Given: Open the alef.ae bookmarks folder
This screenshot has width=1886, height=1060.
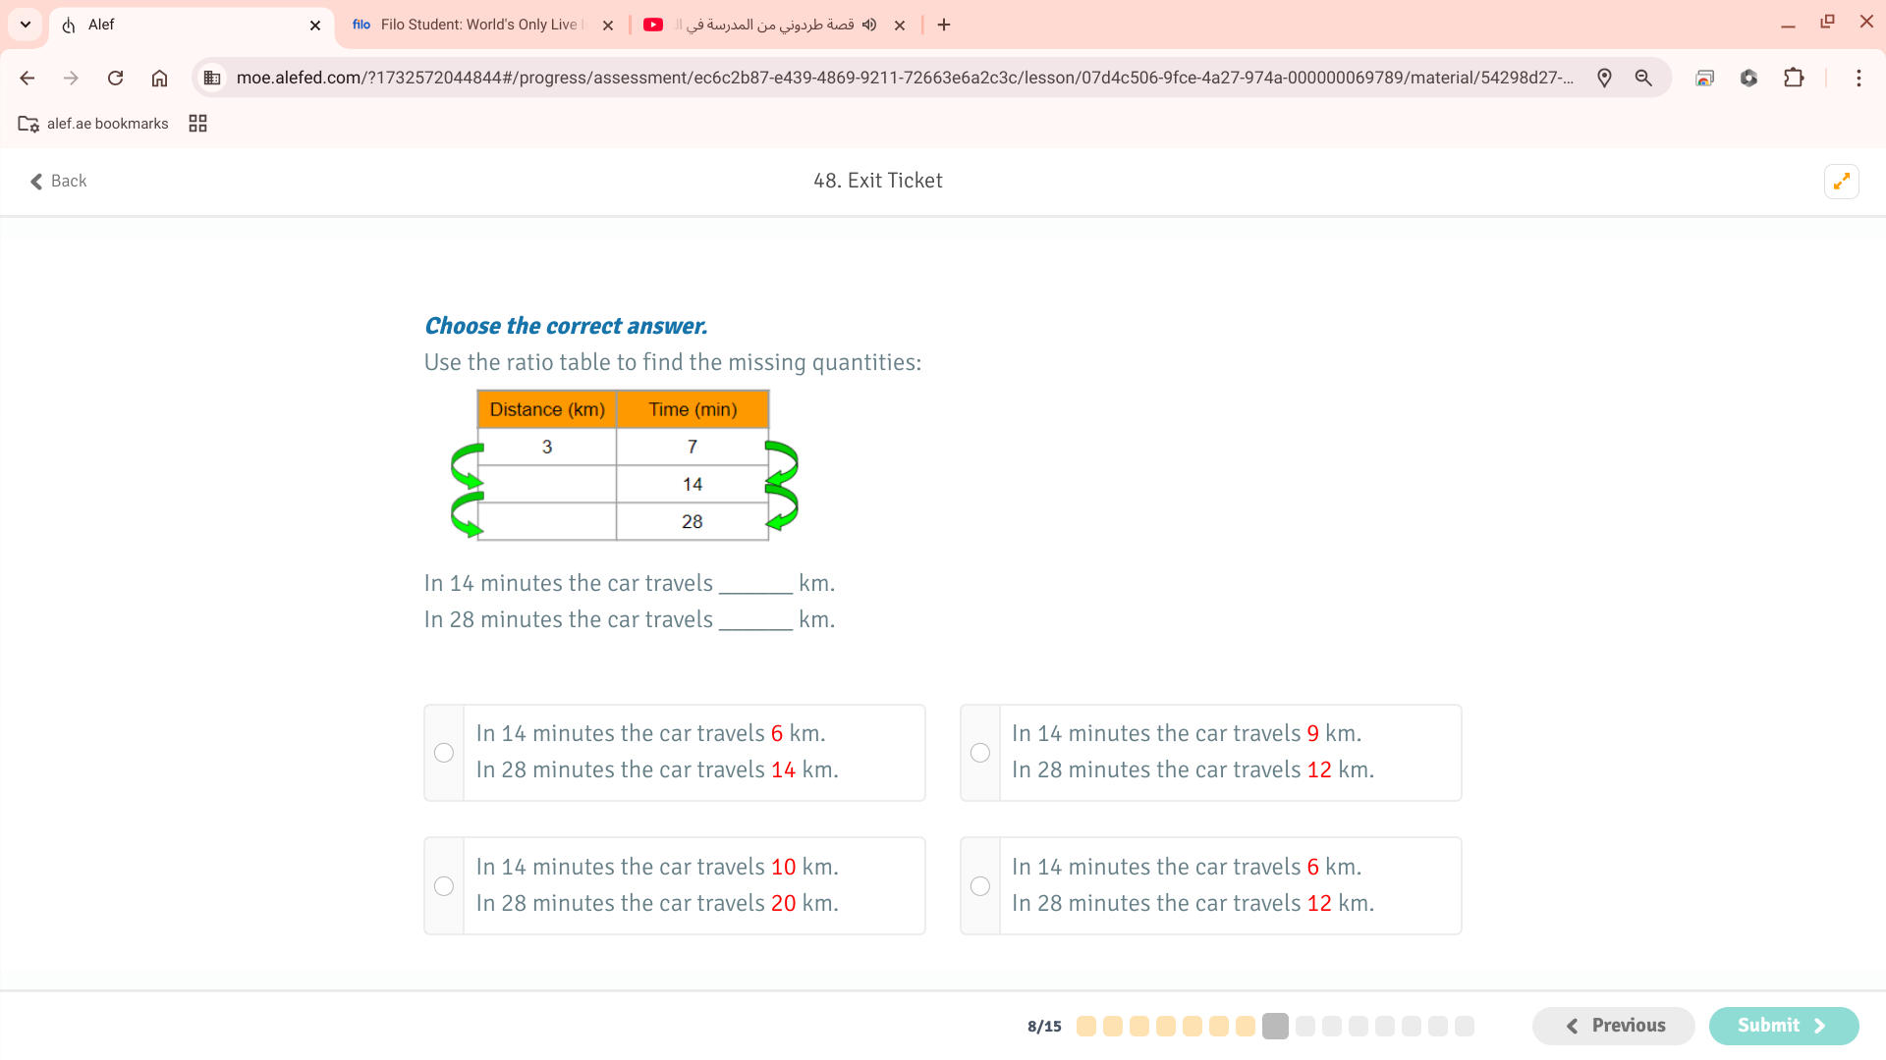Looking at the screenshot, I should pos(93,124).
